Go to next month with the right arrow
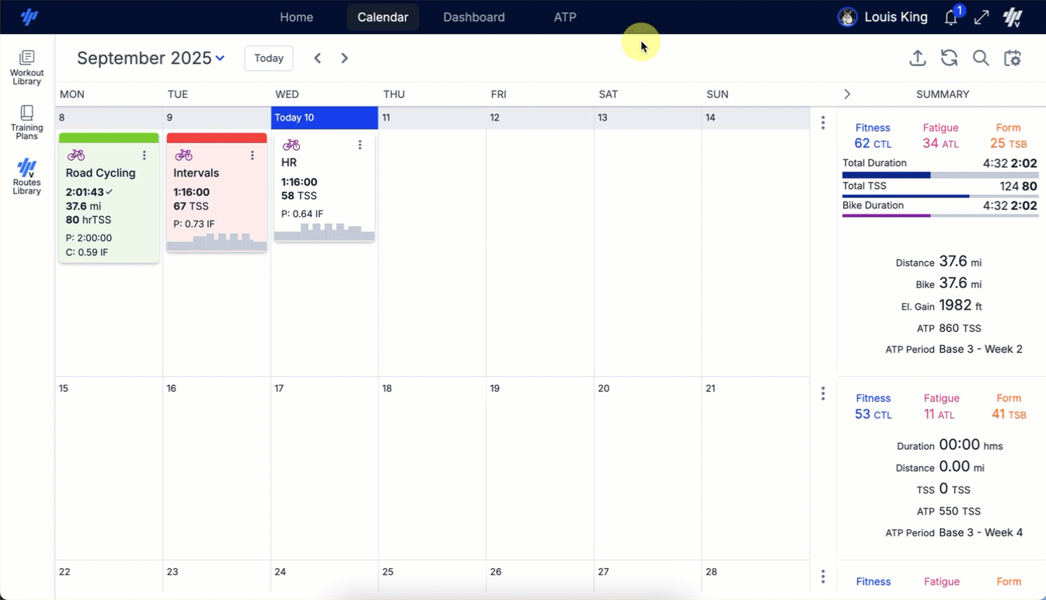 tap(344, 58)
